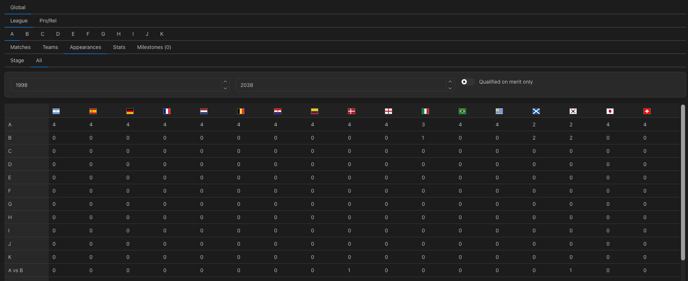Select the Japan flag icon
The height and width of the screenshot is (281, 688).
point(610,111)
